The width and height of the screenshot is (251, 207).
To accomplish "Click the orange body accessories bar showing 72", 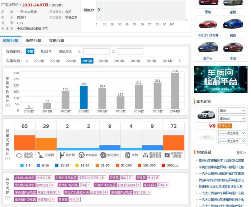I will tap(174, 143).
